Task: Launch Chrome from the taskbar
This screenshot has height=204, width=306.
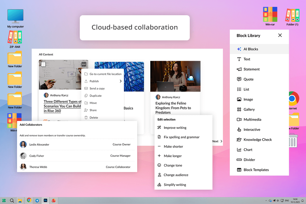Action: click(29, 200)
